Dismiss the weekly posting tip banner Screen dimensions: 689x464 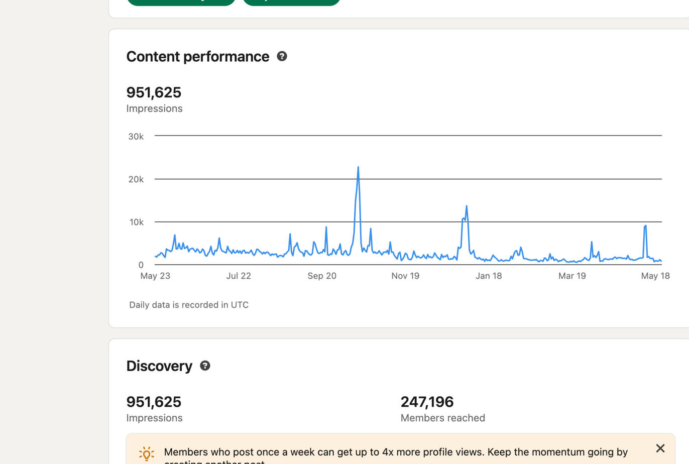[x=660, y=448]
